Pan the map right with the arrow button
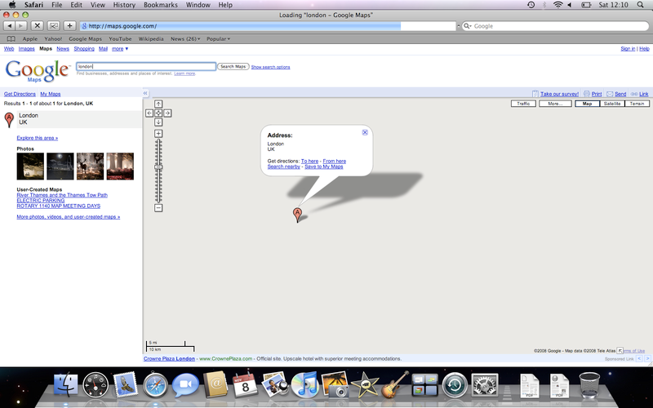 [x=167, y=113]
